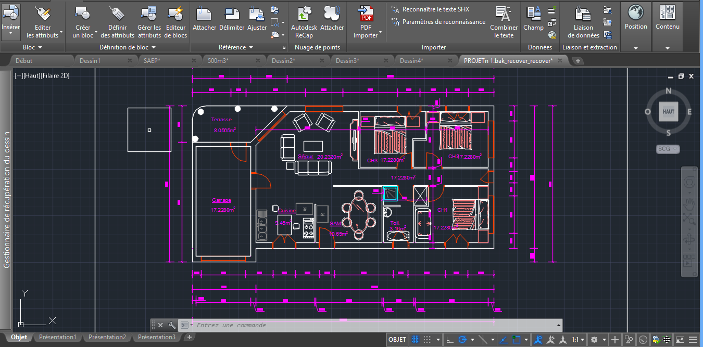
Task: Click the Contenu icon
Action: (x=667, y=11)
